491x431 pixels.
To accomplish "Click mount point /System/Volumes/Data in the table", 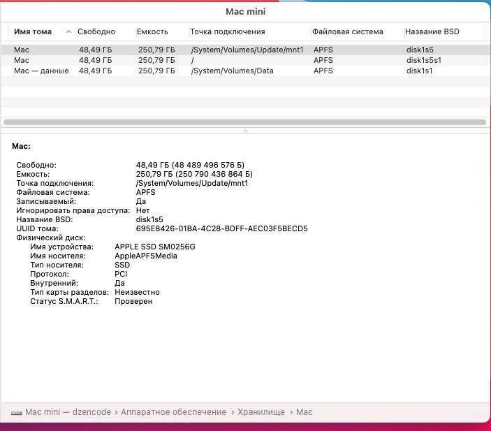I will (232, 71).
